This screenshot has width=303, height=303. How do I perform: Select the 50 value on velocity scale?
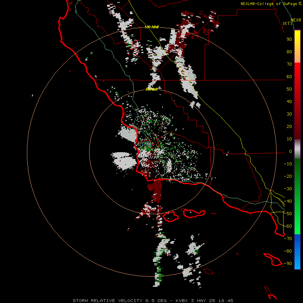[x=289, y=89]
